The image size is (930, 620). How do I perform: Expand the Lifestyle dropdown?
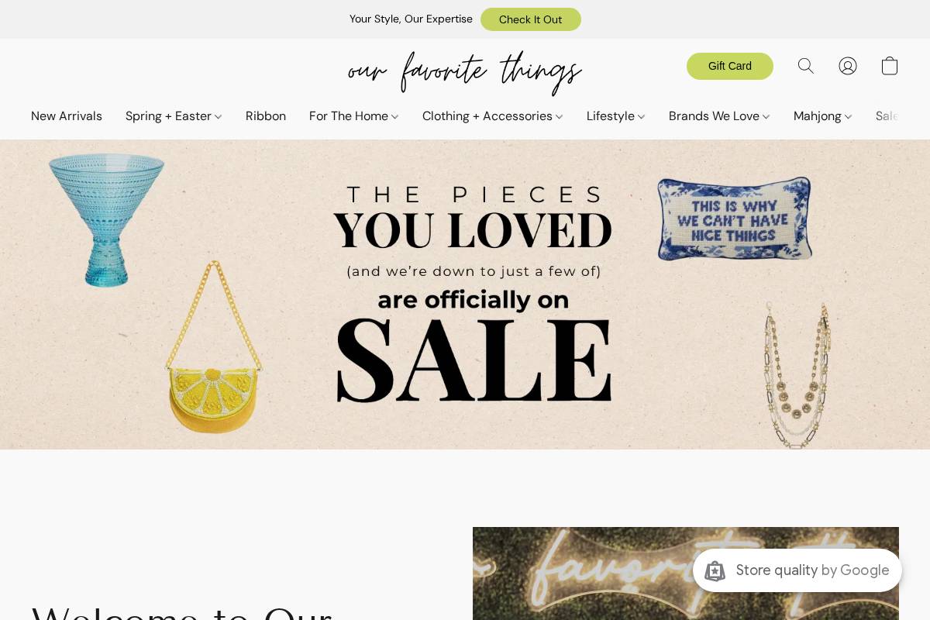[615, 116]
